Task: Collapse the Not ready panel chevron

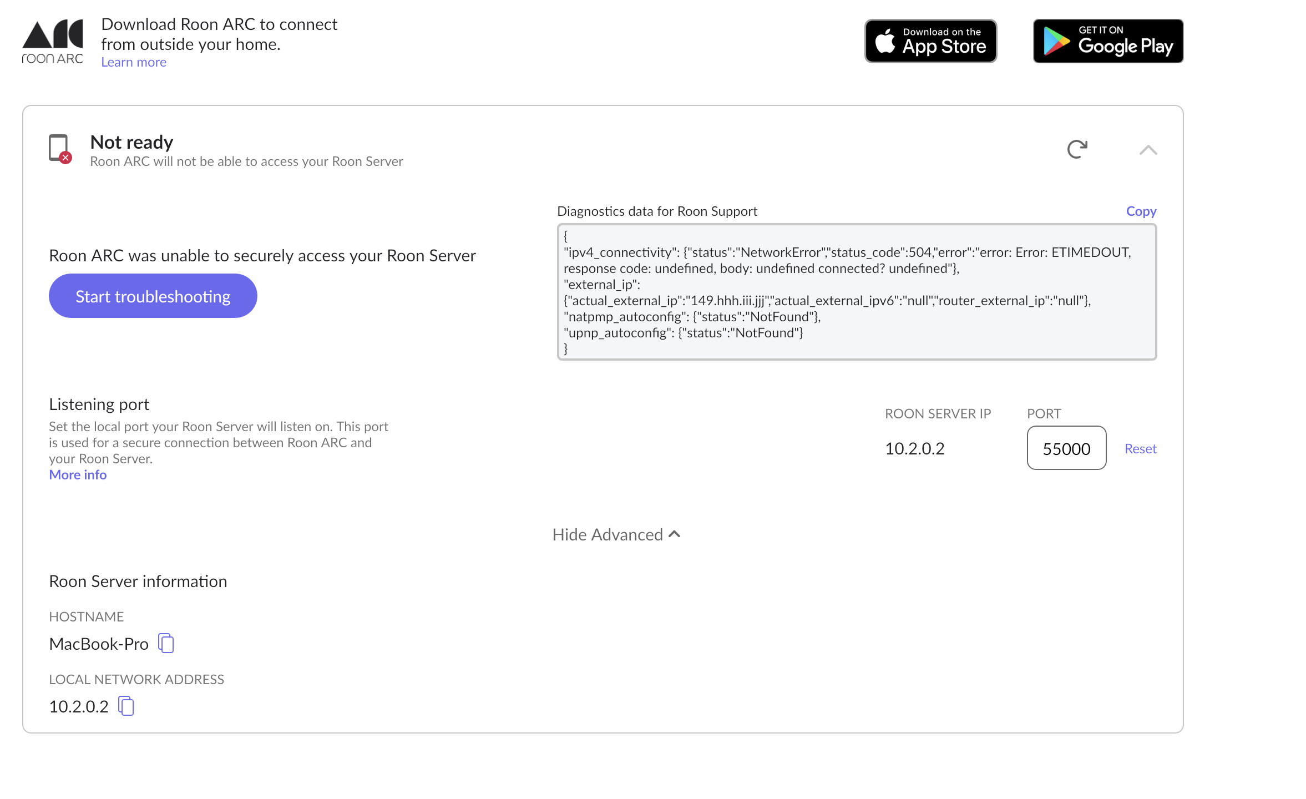Action: pyautogui.click(x=1148, y=150)
